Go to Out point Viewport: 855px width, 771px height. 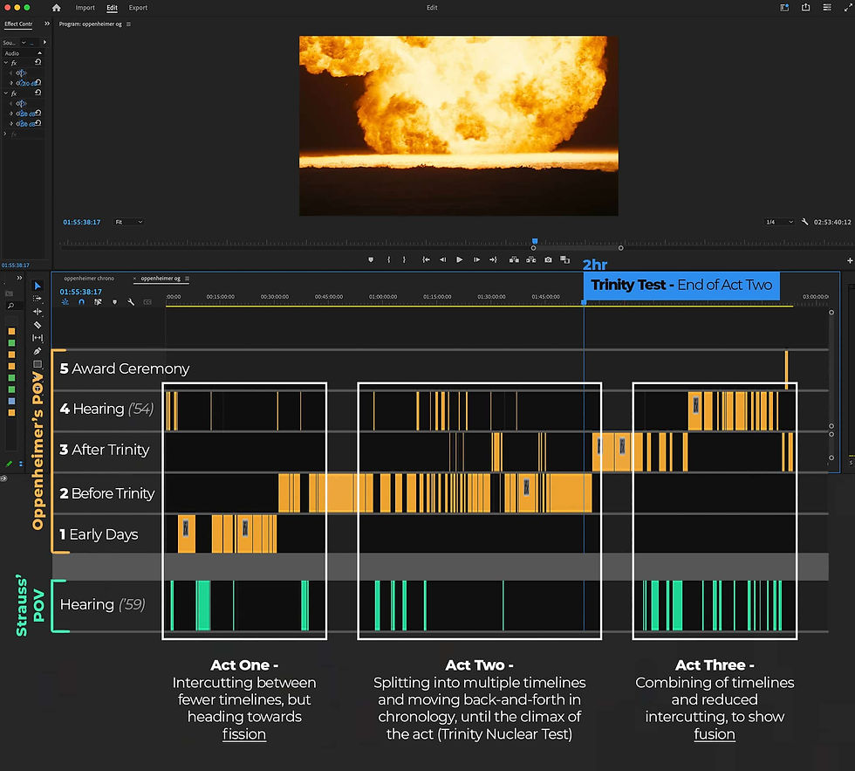click(x=494, y=259)
